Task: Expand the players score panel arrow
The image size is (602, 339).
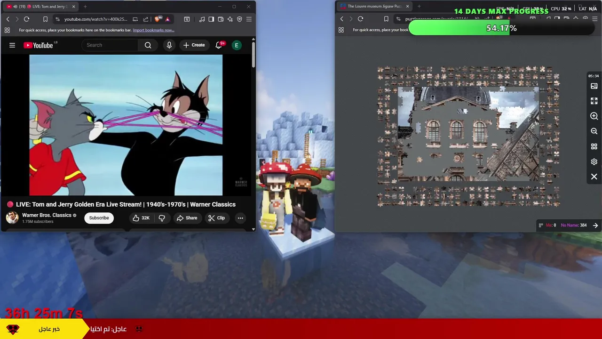Action: [x=595, y=226]
